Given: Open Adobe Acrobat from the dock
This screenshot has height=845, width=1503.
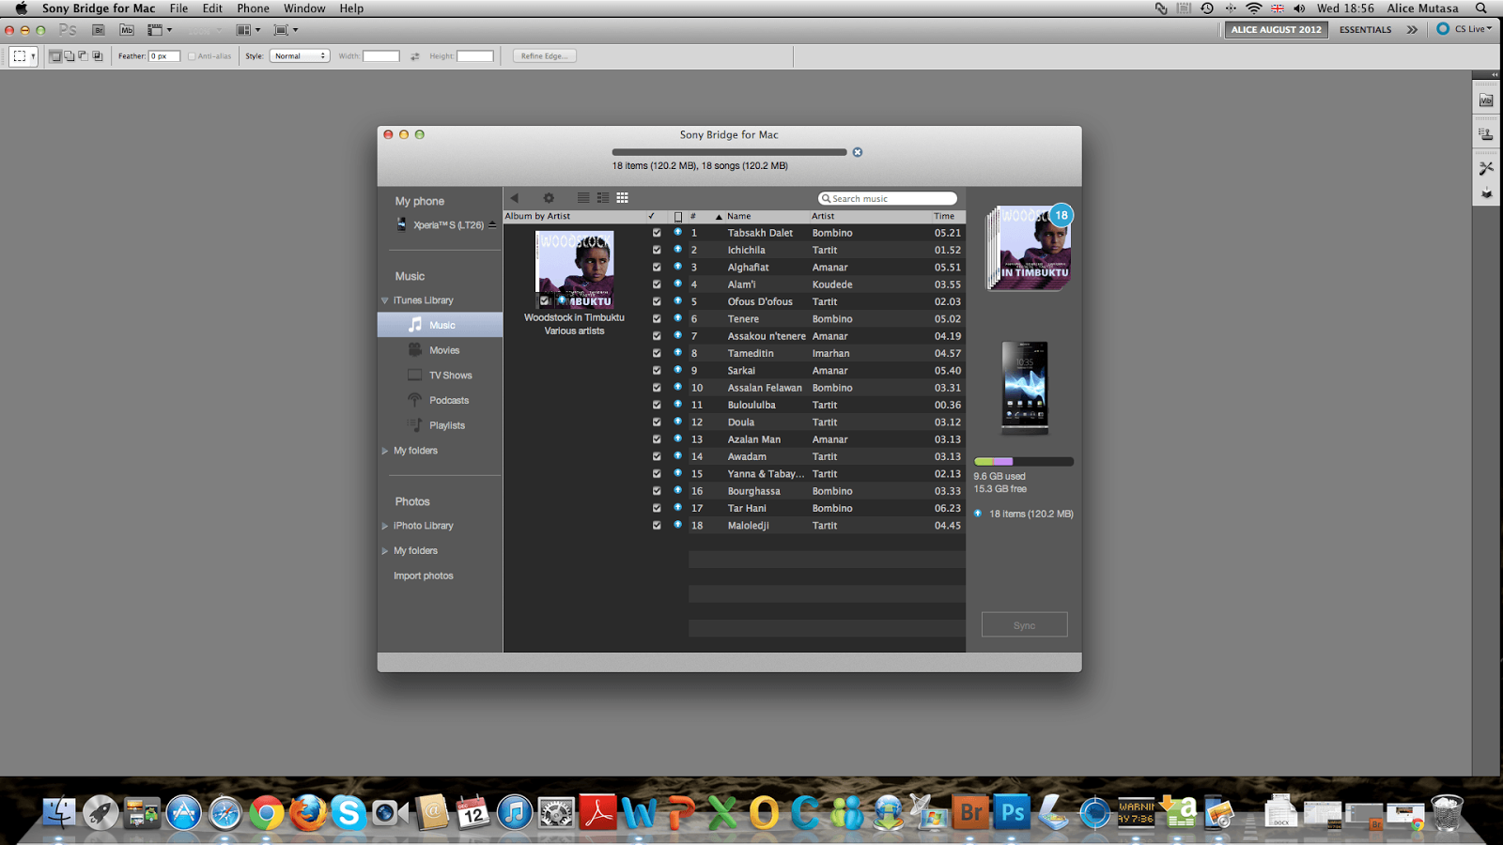Looking at the screenshot, I should coord(597,812).
